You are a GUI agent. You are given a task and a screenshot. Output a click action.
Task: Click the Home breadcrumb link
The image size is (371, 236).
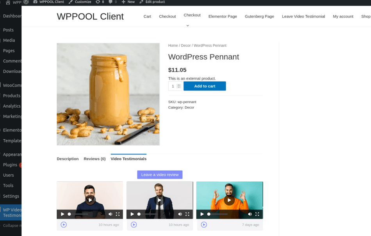click(x=173, y=45)
